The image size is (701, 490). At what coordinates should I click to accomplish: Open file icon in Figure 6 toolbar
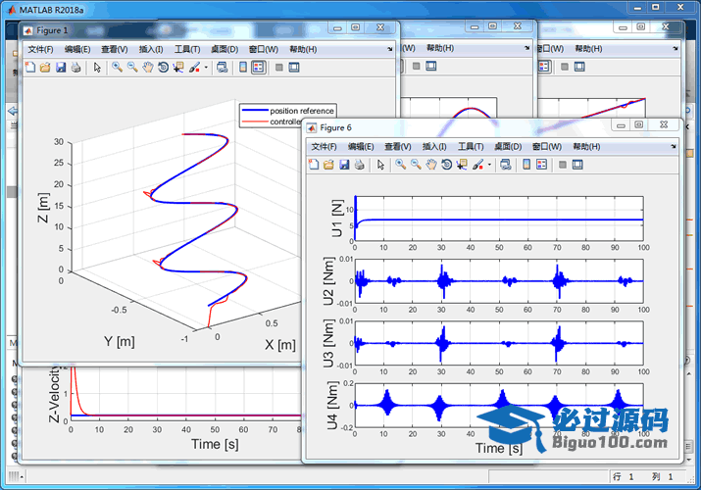coord(328,165)
